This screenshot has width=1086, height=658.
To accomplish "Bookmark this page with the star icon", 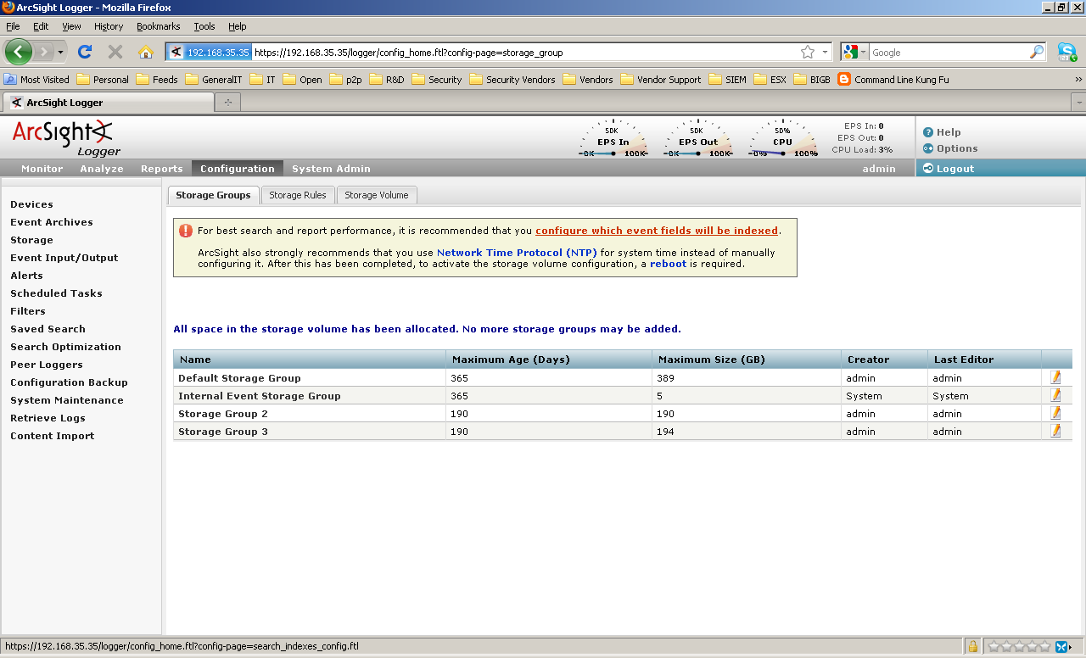I will point(808,52).
